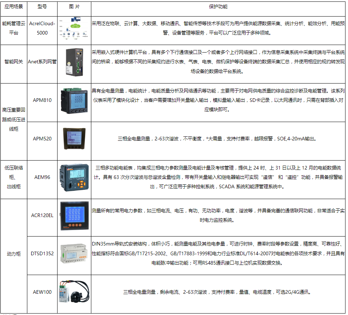Viewport: 348px width, 315px height.
Task: Click the DTSD1352 description starting DIN35mm导轨式安装结构
Action: 218,253
